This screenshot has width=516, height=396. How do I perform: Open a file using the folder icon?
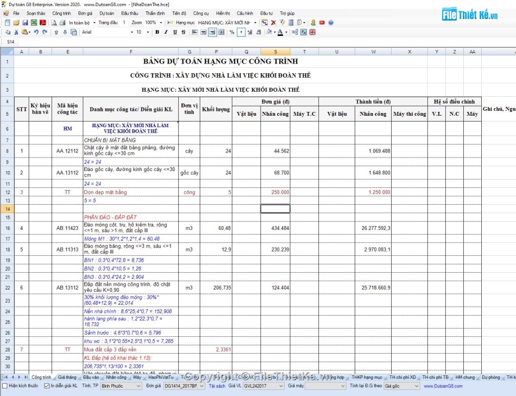16,23
